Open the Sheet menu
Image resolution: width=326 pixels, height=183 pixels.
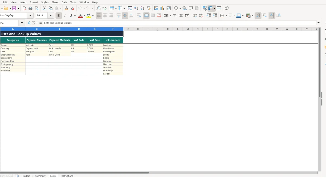point(55,2)
